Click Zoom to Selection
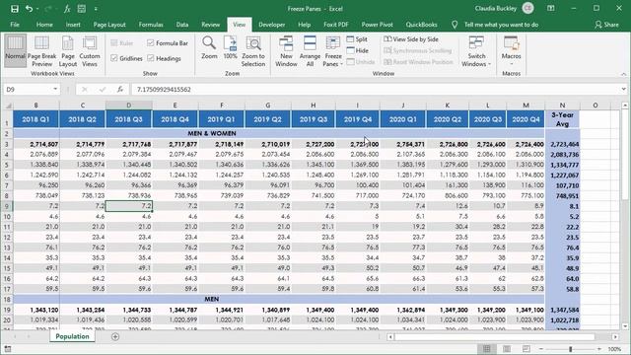This screenshot has height=355, width=631. point(253,51)
